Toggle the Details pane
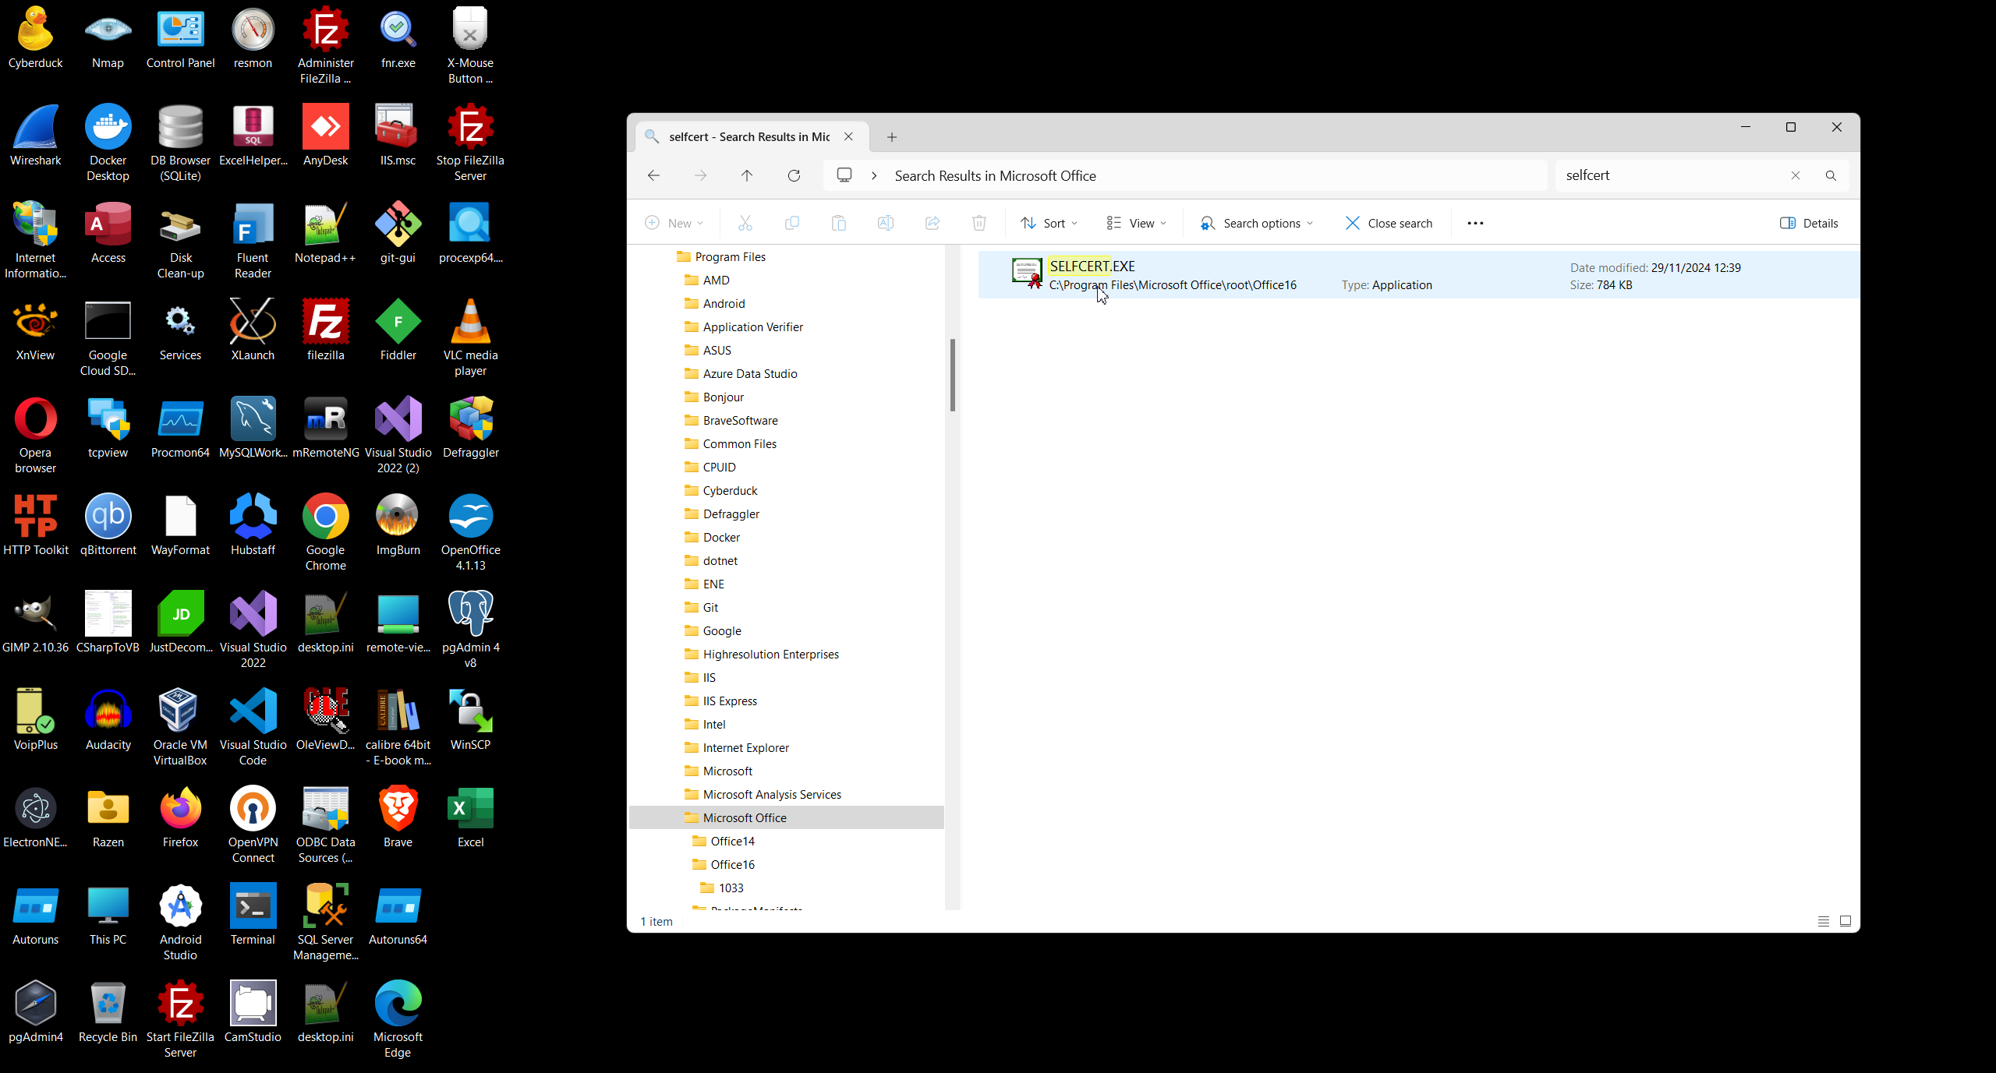 [1809, 223]
